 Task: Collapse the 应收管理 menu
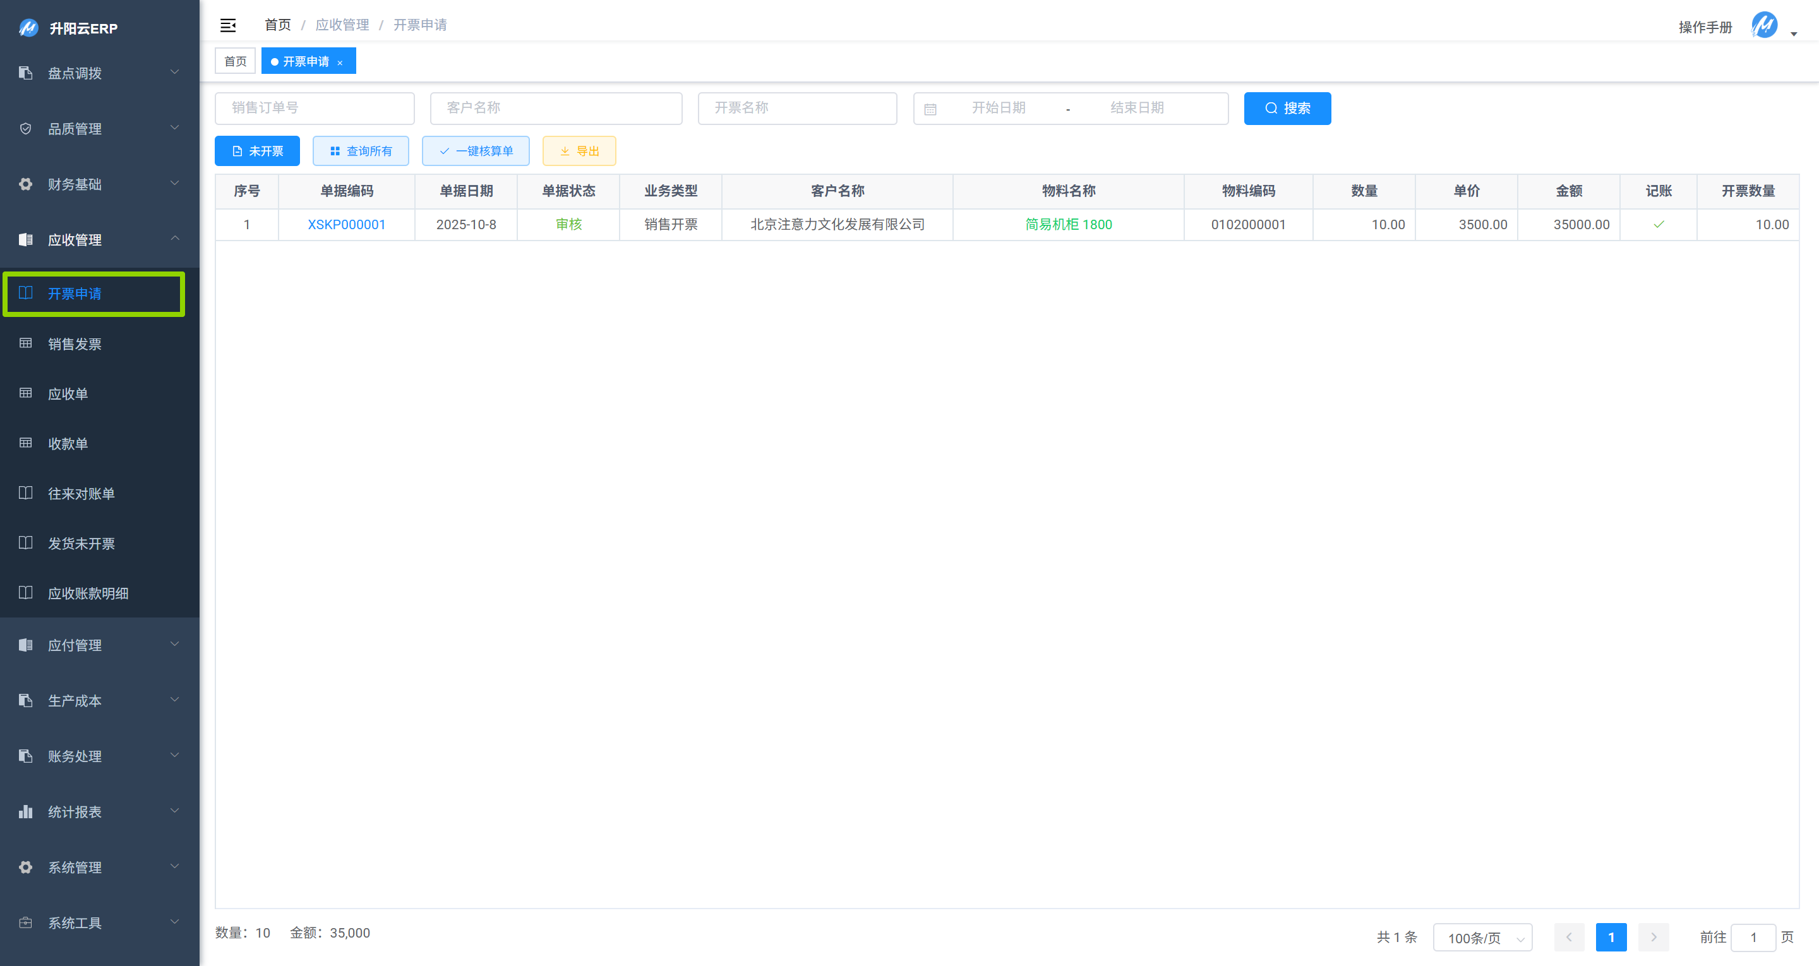(x=99, y=239)
